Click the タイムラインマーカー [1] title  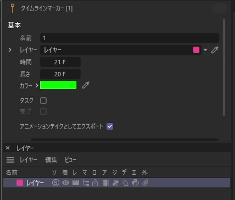47,8
